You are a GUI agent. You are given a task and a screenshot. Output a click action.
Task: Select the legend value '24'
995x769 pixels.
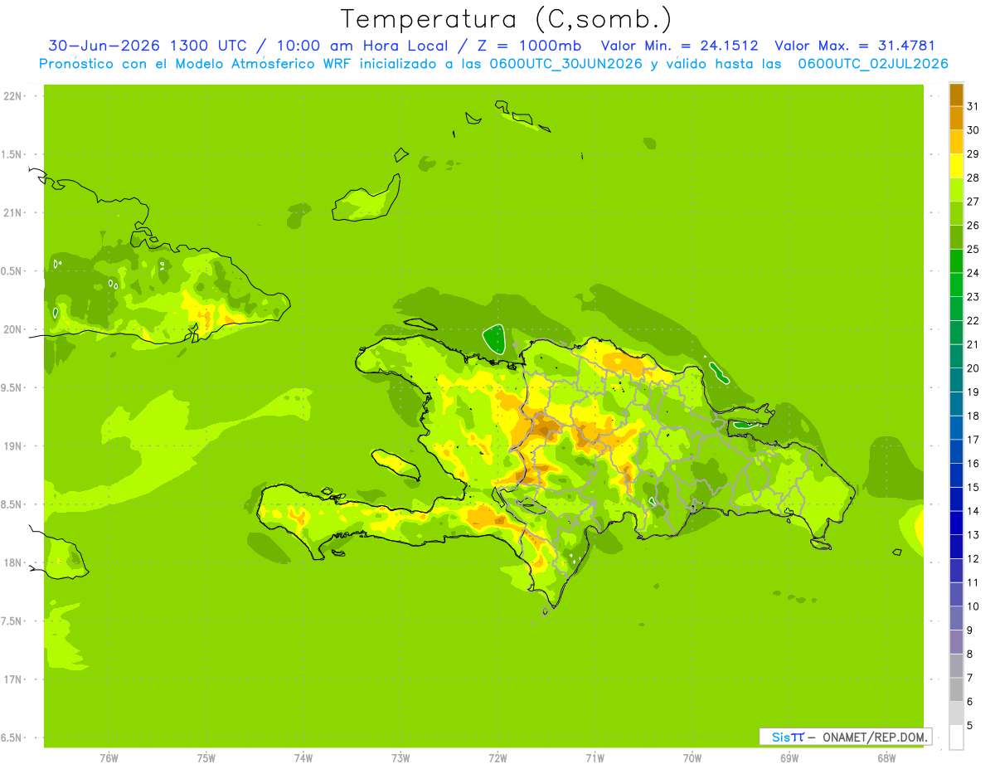coord(973,273)
